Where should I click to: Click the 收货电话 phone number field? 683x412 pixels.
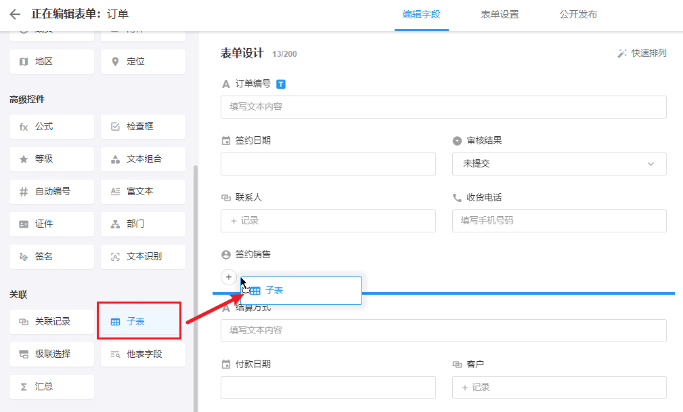pyautogui.click(x=558, y=221)
